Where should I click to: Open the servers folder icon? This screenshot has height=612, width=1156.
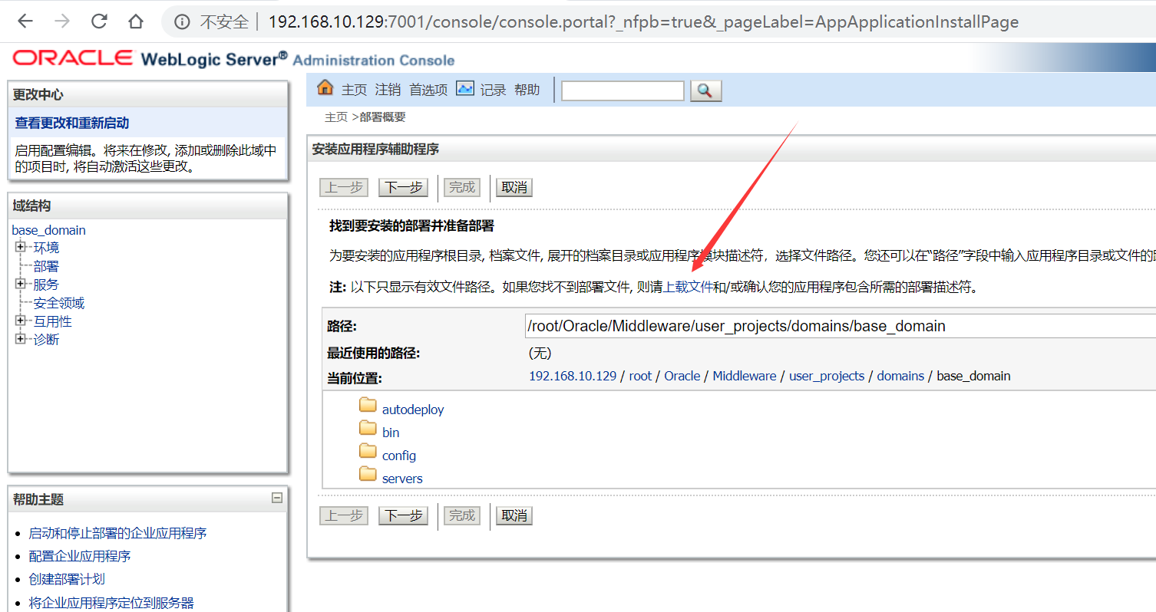(368, 474)
